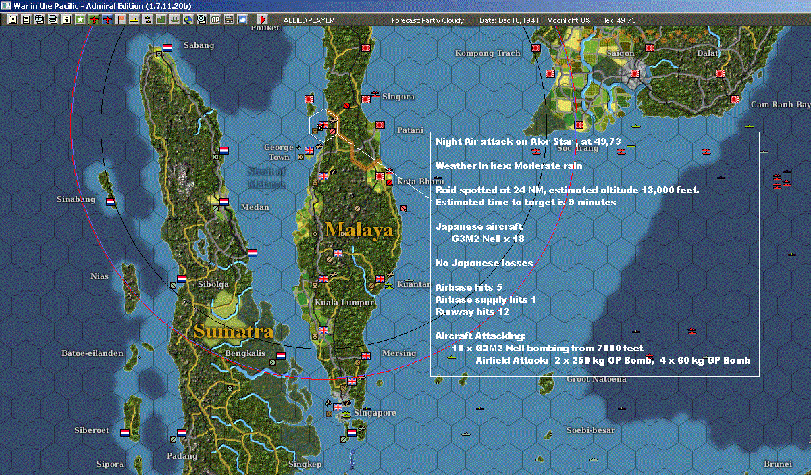
Task: Click the cloud weather toolbar icon
Action: pos(242,20)
